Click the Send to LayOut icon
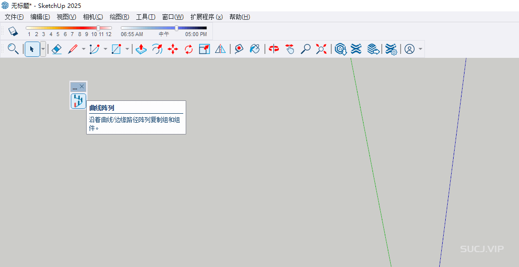Viewport: 519px width, 267px height. pos(373,49)
